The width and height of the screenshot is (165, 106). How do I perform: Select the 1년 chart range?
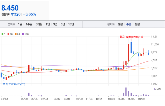(48, 24)
